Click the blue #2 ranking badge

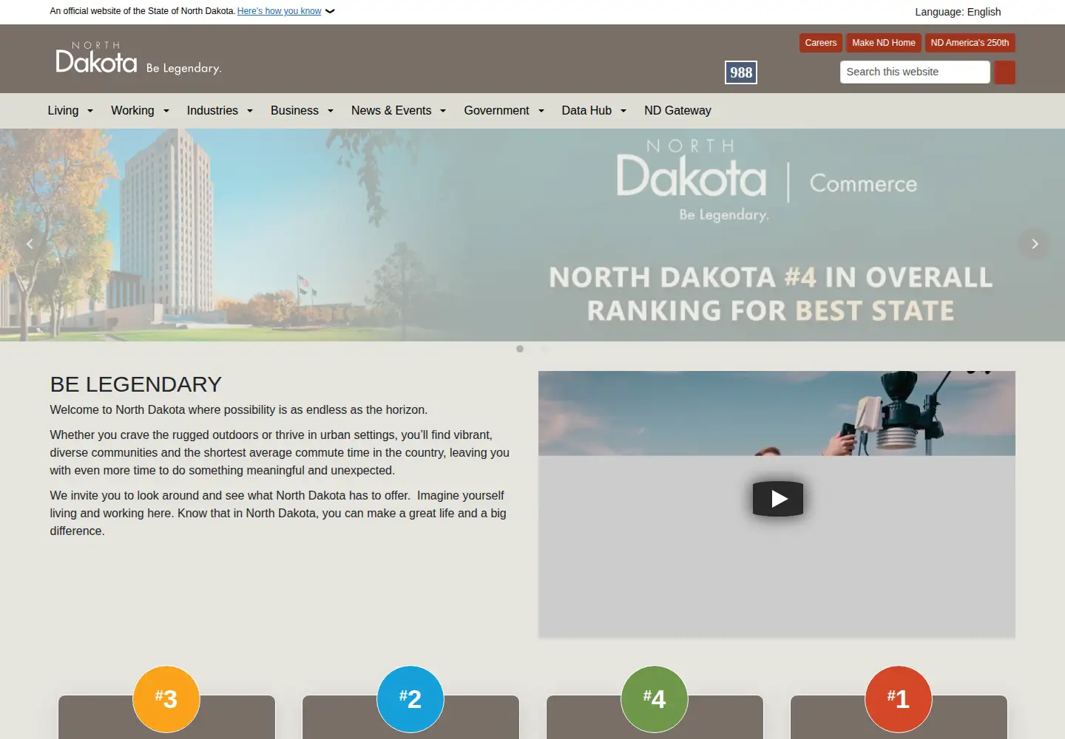tap(410, 699)
